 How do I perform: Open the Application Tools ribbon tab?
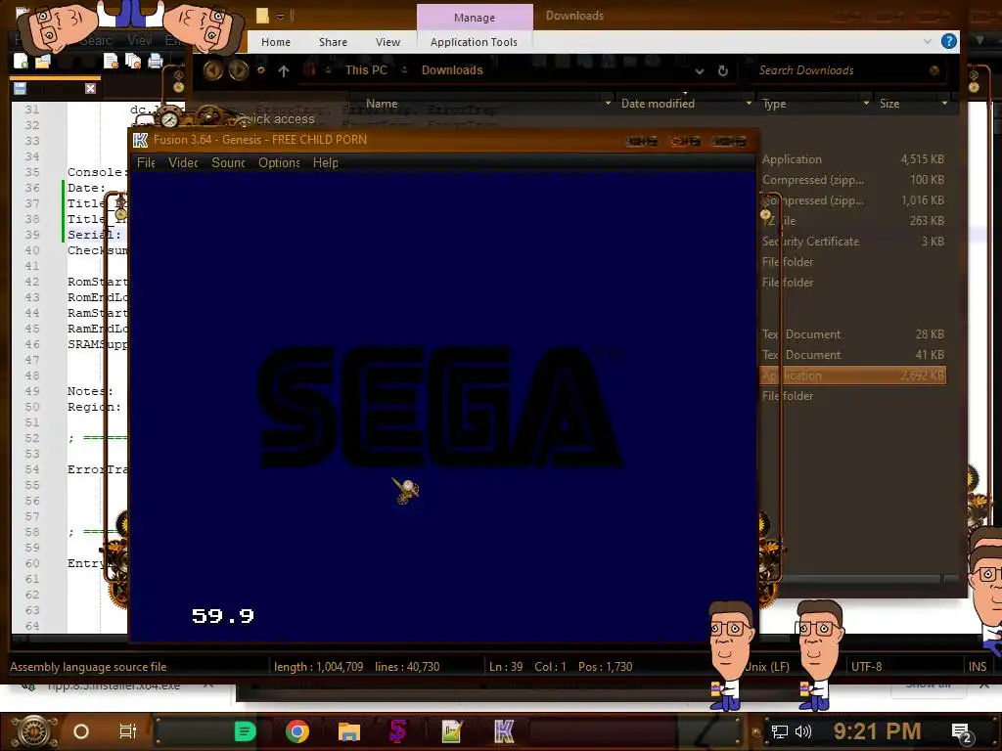coord(474,42)
